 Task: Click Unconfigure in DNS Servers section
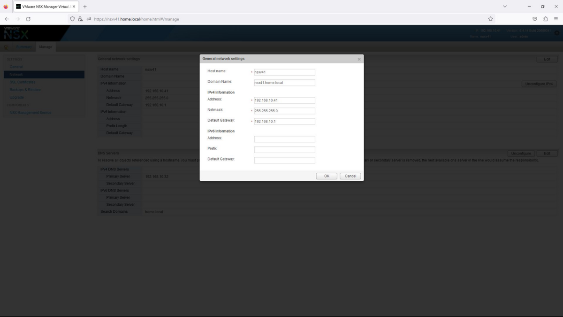pyautogui.click(x=521, y=154)
